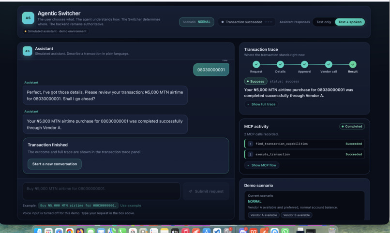The height and width of the screenshot is (233, 390).
Task: Click the Agentic Switcher AS logo
Action: point(28,18)
